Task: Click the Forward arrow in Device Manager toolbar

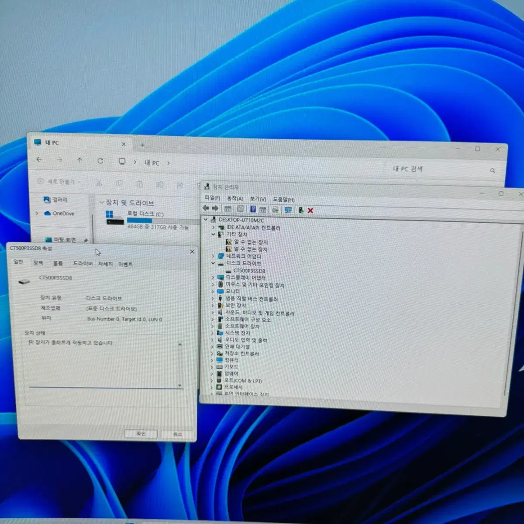Action: click(x=215, y=209)
